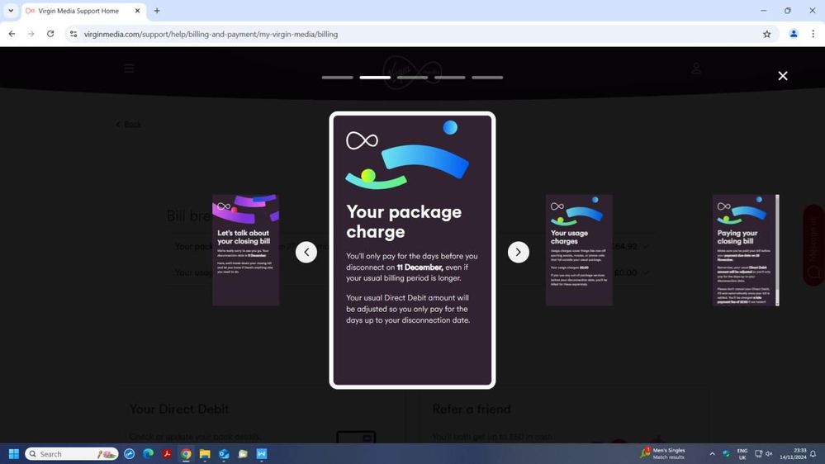The height and width of the screenshot is (464, 825).
Task: Click the Chrome back arrow
Action: pos(12,34)
